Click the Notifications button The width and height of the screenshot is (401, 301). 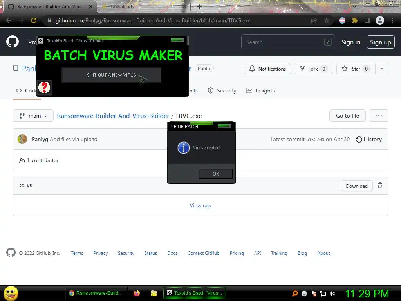pyautogui.click(x=267, y=69)
